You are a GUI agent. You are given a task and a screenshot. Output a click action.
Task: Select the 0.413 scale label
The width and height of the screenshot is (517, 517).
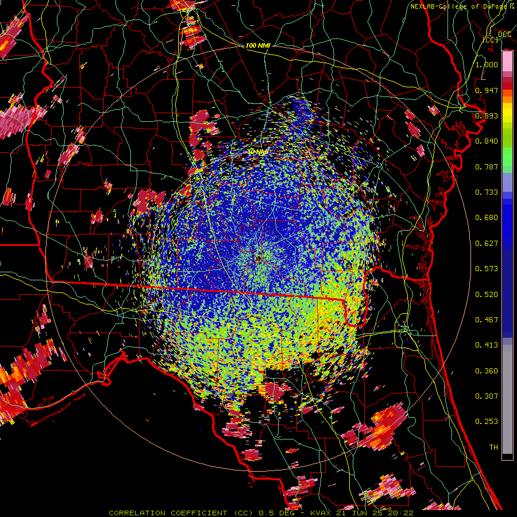tap(487, 345)
